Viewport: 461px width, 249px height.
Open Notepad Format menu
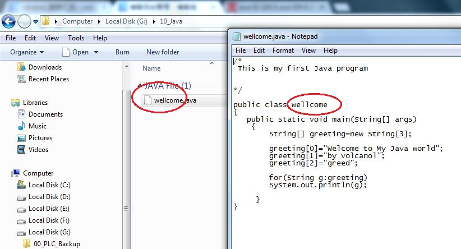283,50
